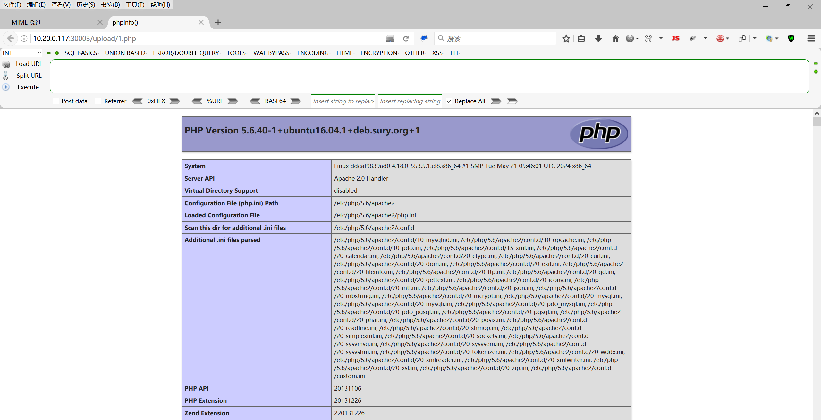This screenshot has width=821, height=420.
Task: Expand the WAF BYPASS dropdown menu
Action: click(x=272, y=53)
